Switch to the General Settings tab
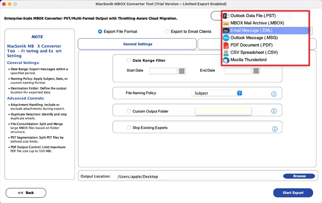The width and height of the screenshot is (322, 203). (x=137, y=44)
